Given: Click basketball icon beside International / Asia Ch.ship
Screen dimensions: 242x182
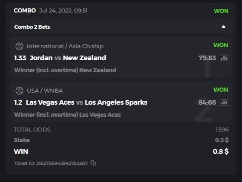Looking at the screenshot, I should click(19, 46).
